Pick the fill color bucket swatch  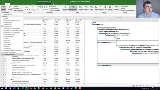click(32, 10)
